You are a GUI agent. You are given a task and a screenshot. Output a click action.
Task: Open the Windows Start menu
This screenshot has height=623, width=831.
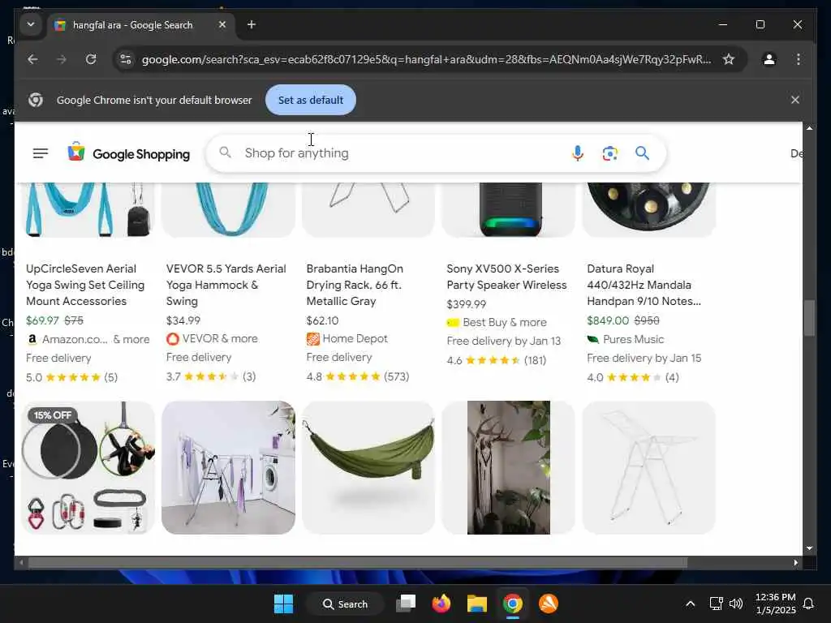pyautogui.click(x=283, y=604)
